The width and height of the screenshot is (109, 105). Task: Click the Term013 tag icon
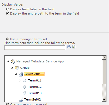tap(25, 93)
